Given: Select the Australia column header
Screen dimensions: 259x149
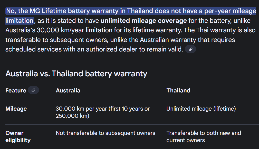Looking at the screenshot, I should tap(68, 91).
